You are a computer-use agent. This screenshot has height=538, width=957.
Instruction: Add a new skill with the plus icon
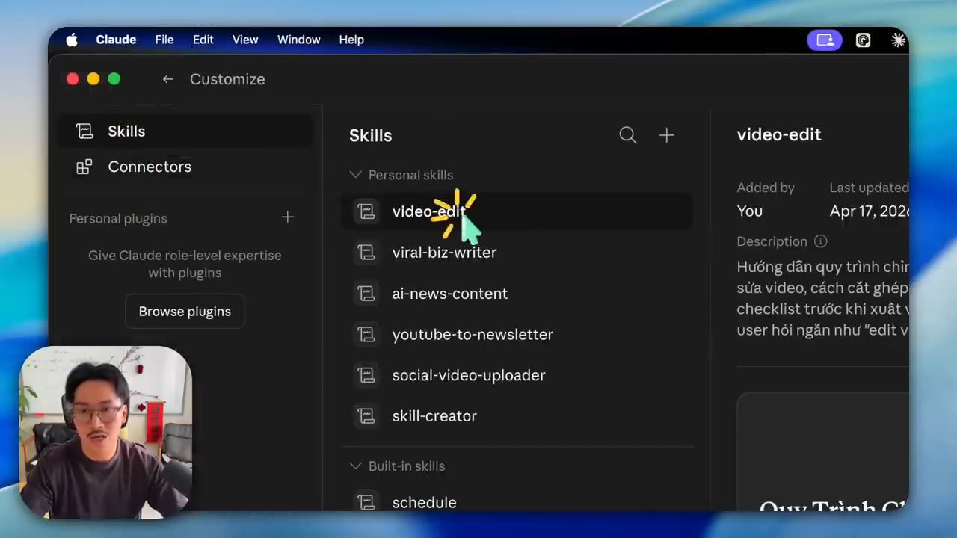(666, 135)
